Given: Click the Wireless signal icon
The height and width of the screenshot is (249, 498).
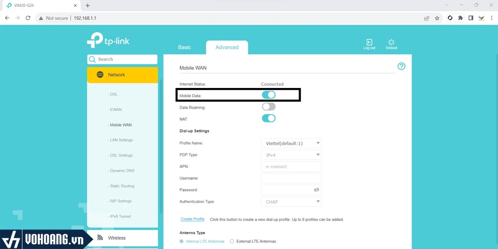Looking at the screenshot, I should pyautogui.click(x=100, y=237).
